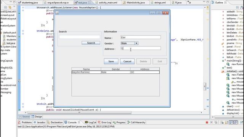Toggle Show Console on standard output change

point(231,123)
